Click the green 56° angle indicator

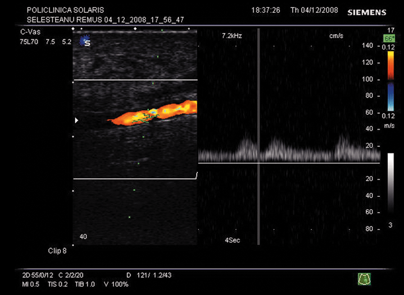pyautogui.click(x=388, y=38)
